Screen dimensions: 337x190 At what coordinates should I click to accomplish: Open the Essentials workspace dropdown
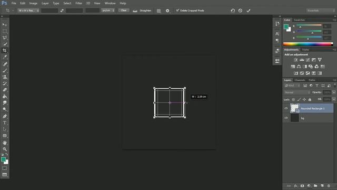(321, 11)
